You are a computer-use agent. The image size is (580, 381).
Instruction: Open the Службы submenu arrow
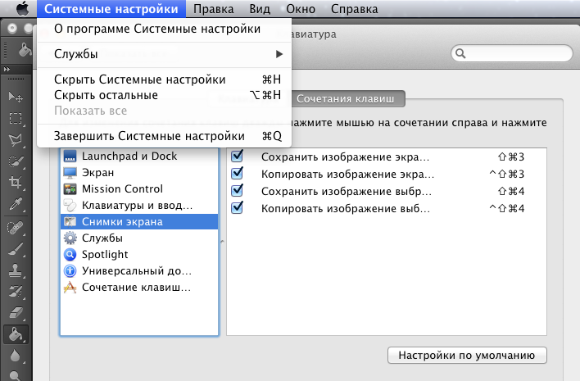coord(279,54)
